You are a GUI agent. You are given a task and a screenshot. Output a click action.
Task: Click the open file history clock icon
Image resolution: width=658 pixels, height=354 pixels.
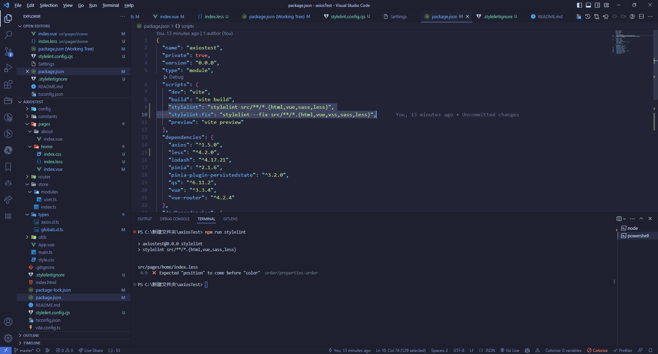pyautogui.click(x=588, y=16)
